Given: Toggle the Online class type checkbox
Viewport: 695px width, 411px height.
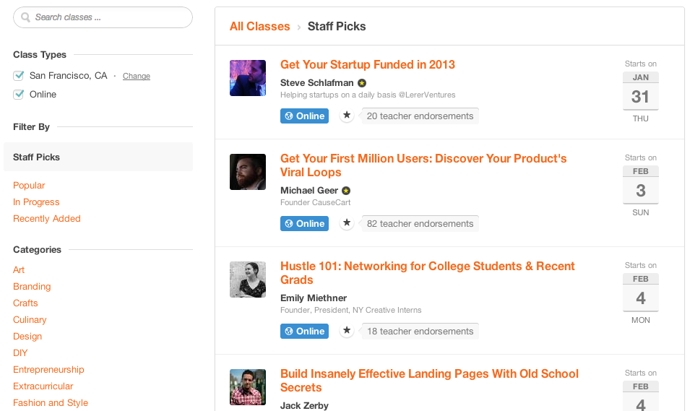Looking at the screenshot, I should [19, 95].
